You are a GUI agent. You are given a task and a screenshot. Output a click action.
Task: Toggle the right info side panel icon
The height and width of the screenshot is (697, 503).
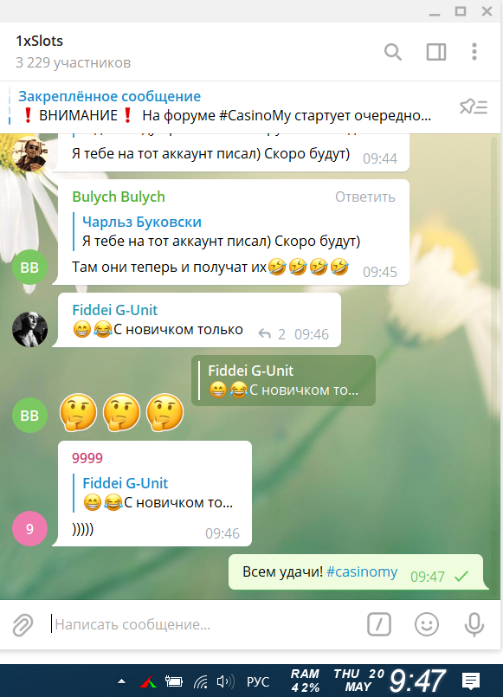coord(435,52)
